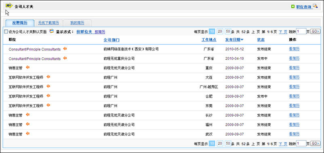The image size is (324, 153).
Task: Open Consultant/Principle Consultants posted 2010-04-19
Action: click(x=35, y=59)
